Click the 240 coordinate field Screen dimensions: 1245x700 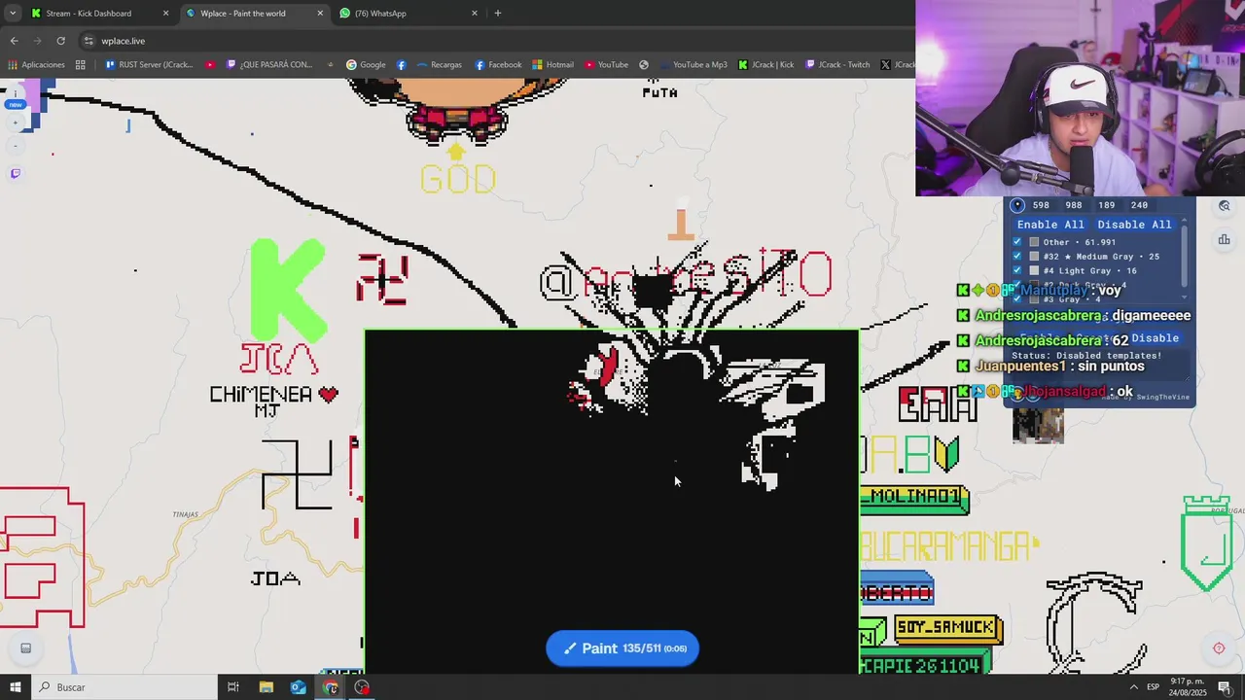(x=1139, y=205)
